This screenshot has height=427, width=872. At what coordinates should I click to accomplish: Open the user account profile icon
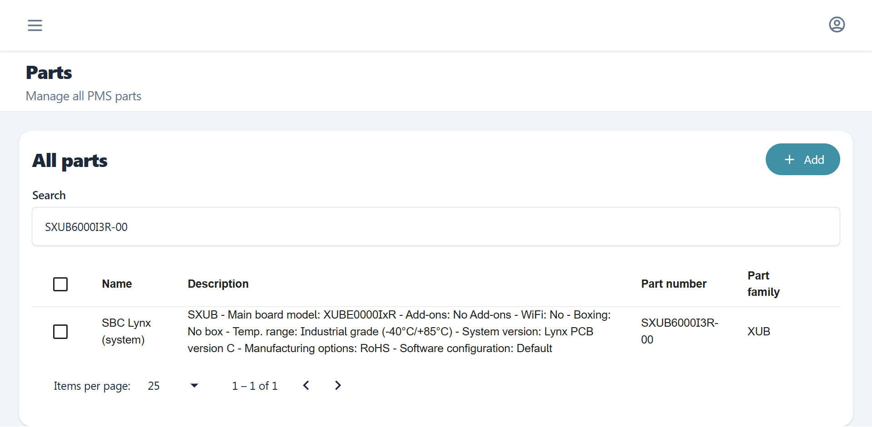click(x=837, y=25)
